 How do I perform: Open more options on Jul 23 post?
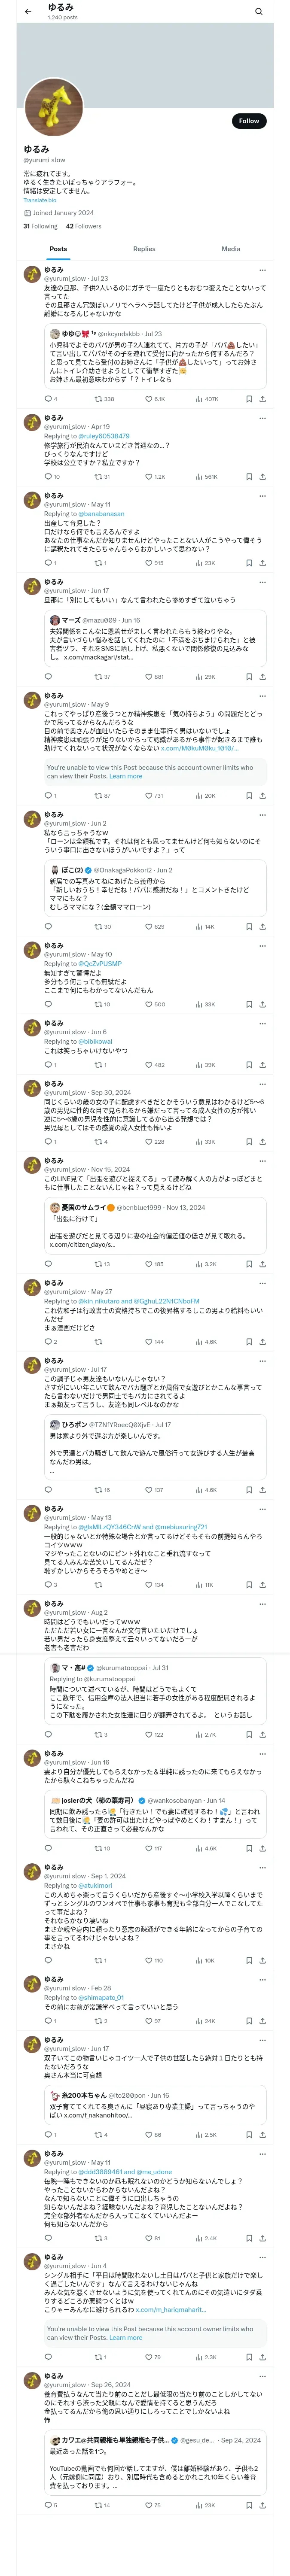coord(262,270)
